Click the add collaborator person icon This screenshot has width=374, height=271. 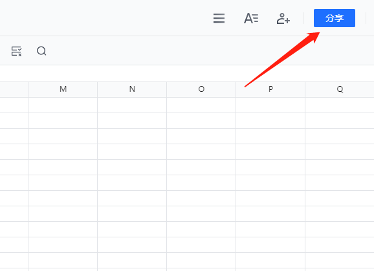[283, 18]
